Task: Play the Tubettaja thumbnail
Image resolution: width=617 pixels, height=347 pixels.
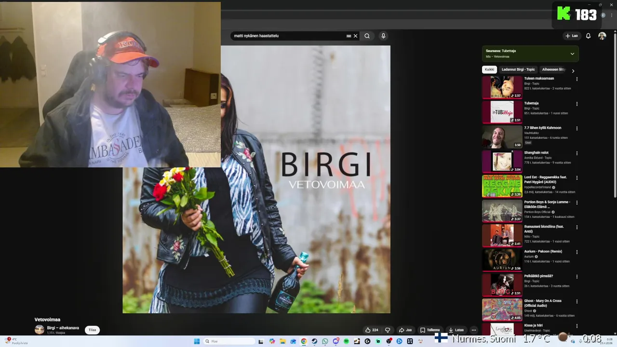Action: click(x=502, y=112)
